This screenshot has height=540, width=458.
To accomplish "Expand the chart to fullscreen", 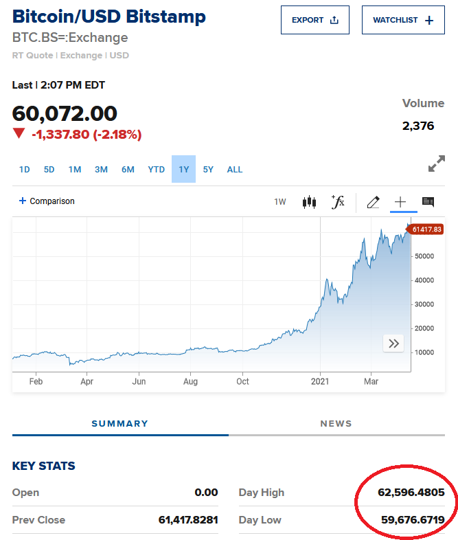I will [x=436, y=164].
